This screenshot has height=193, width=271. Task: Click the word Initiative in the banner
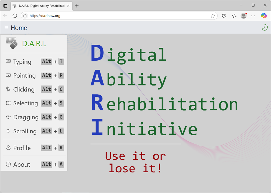tap(144, 128)
